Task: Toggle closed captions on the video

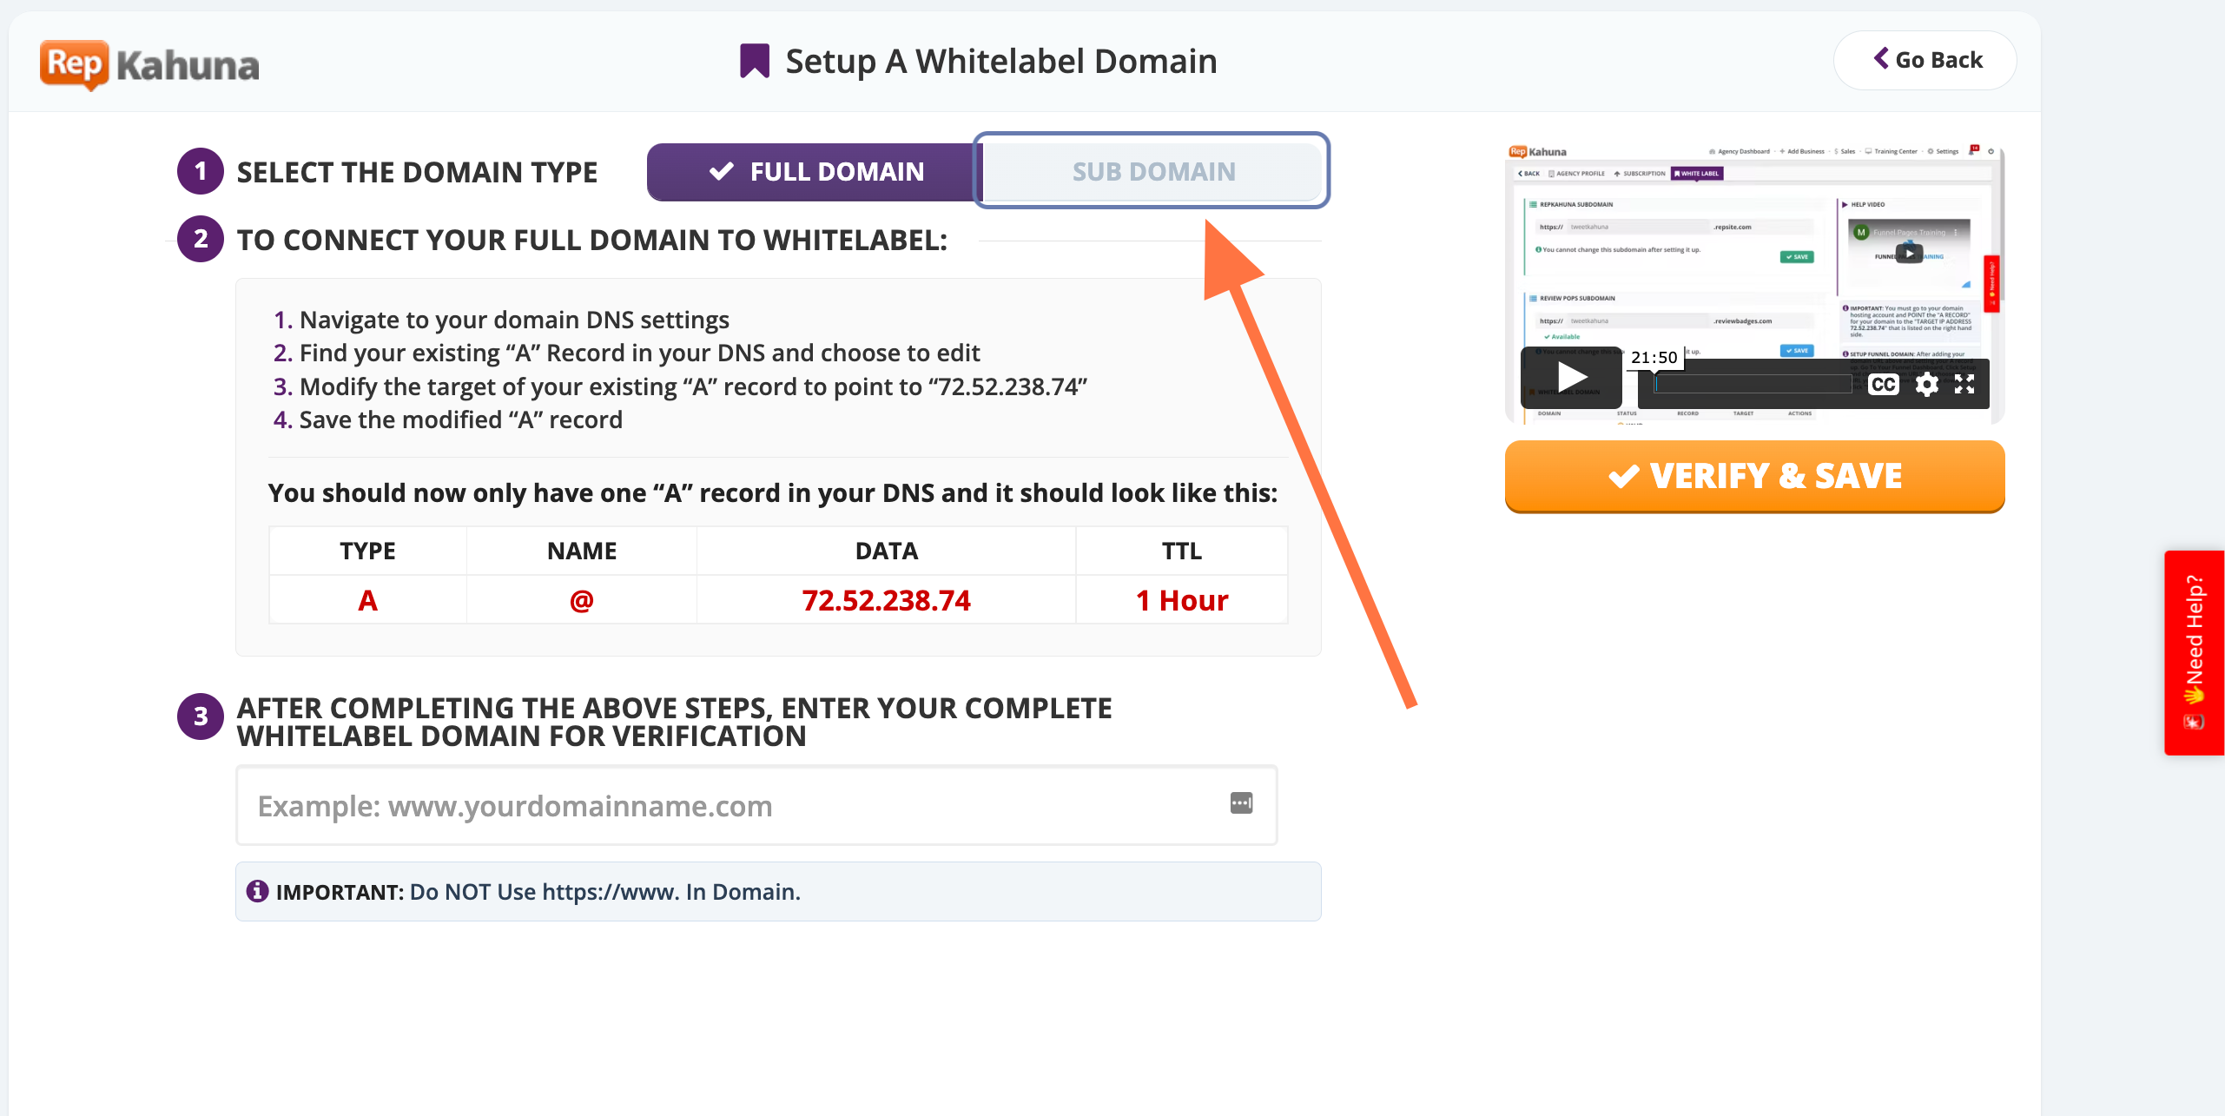Action: pos(1883,385)
